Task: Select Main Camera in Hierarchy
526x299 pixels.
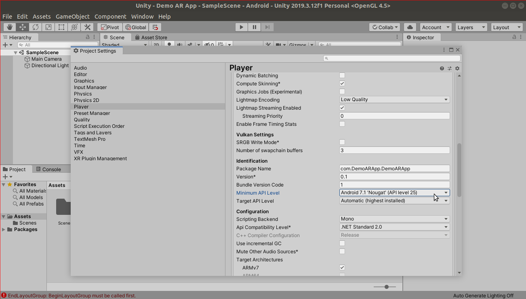Action: [x=46, y=59]
